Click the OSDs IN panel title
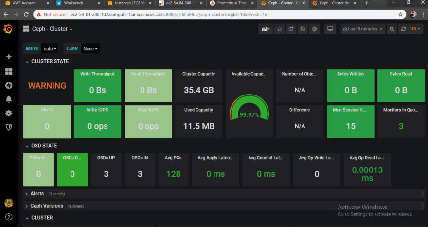428x227 pixels. point(140,158)
